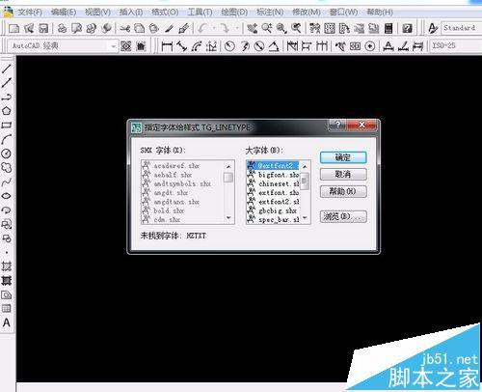This screenshot has height=392, width=482.
Task: Click the Save icon in toolbar
Action: coord(43,29)
